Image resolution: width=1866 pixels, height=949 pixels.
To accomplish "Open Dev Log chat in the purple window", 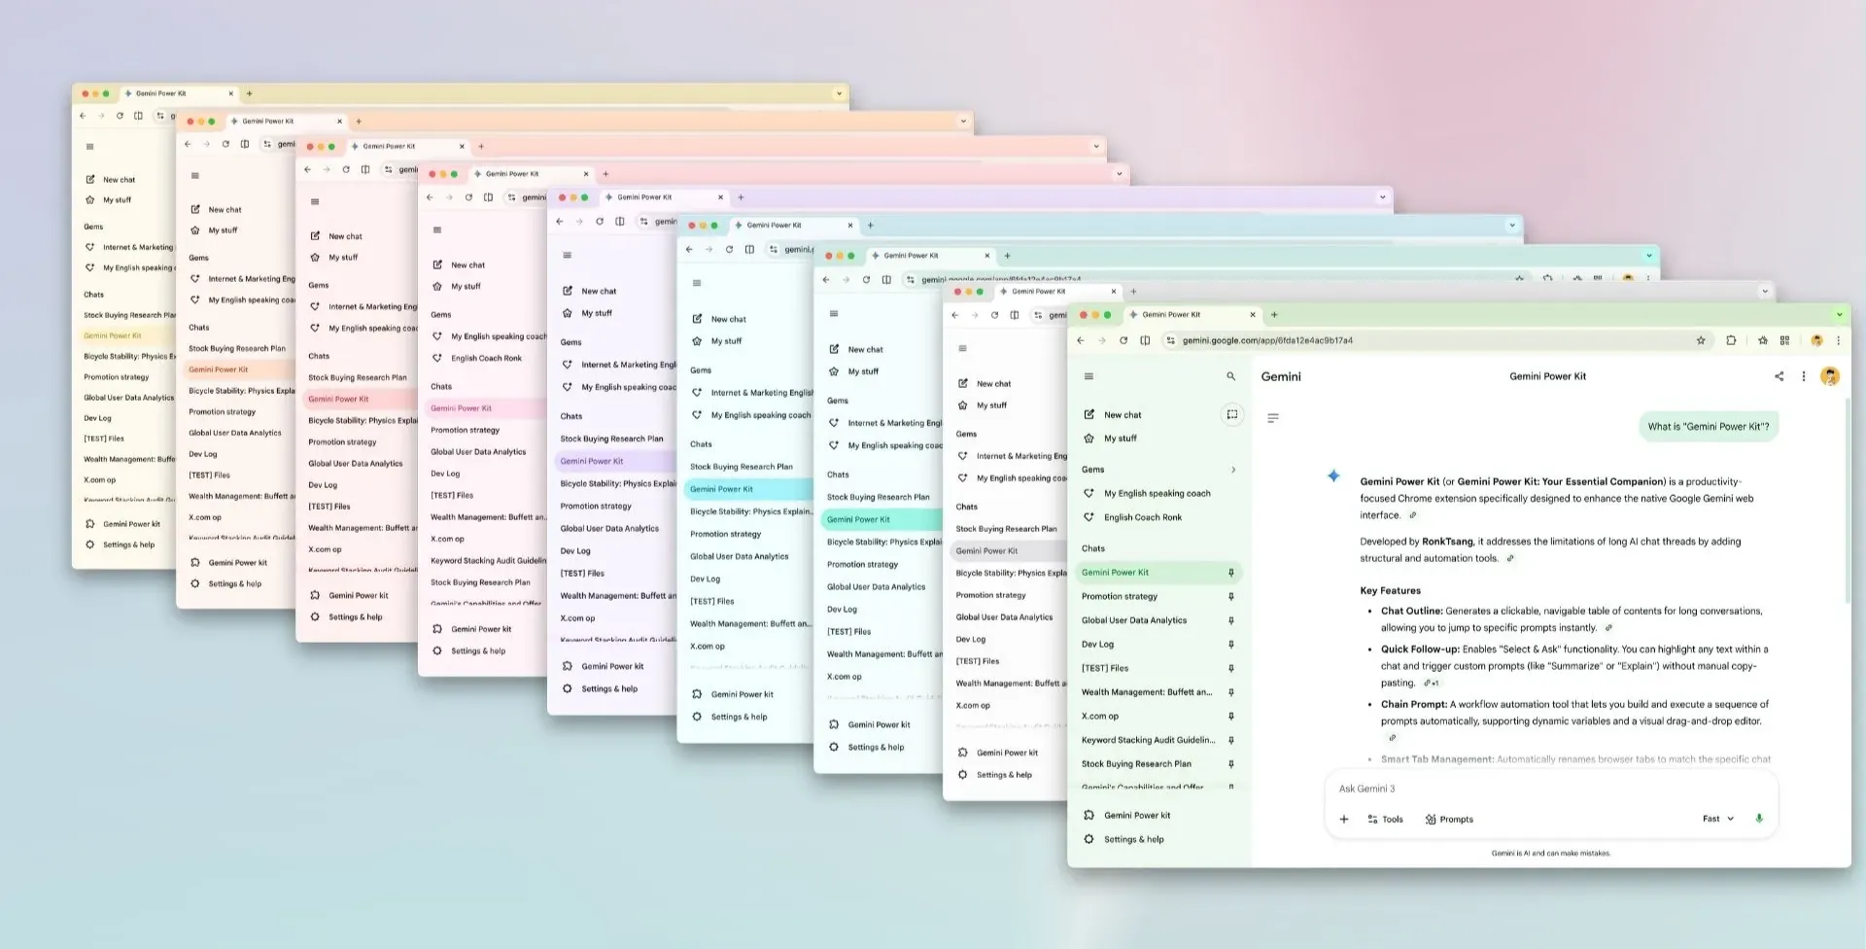I will [576, 550].
